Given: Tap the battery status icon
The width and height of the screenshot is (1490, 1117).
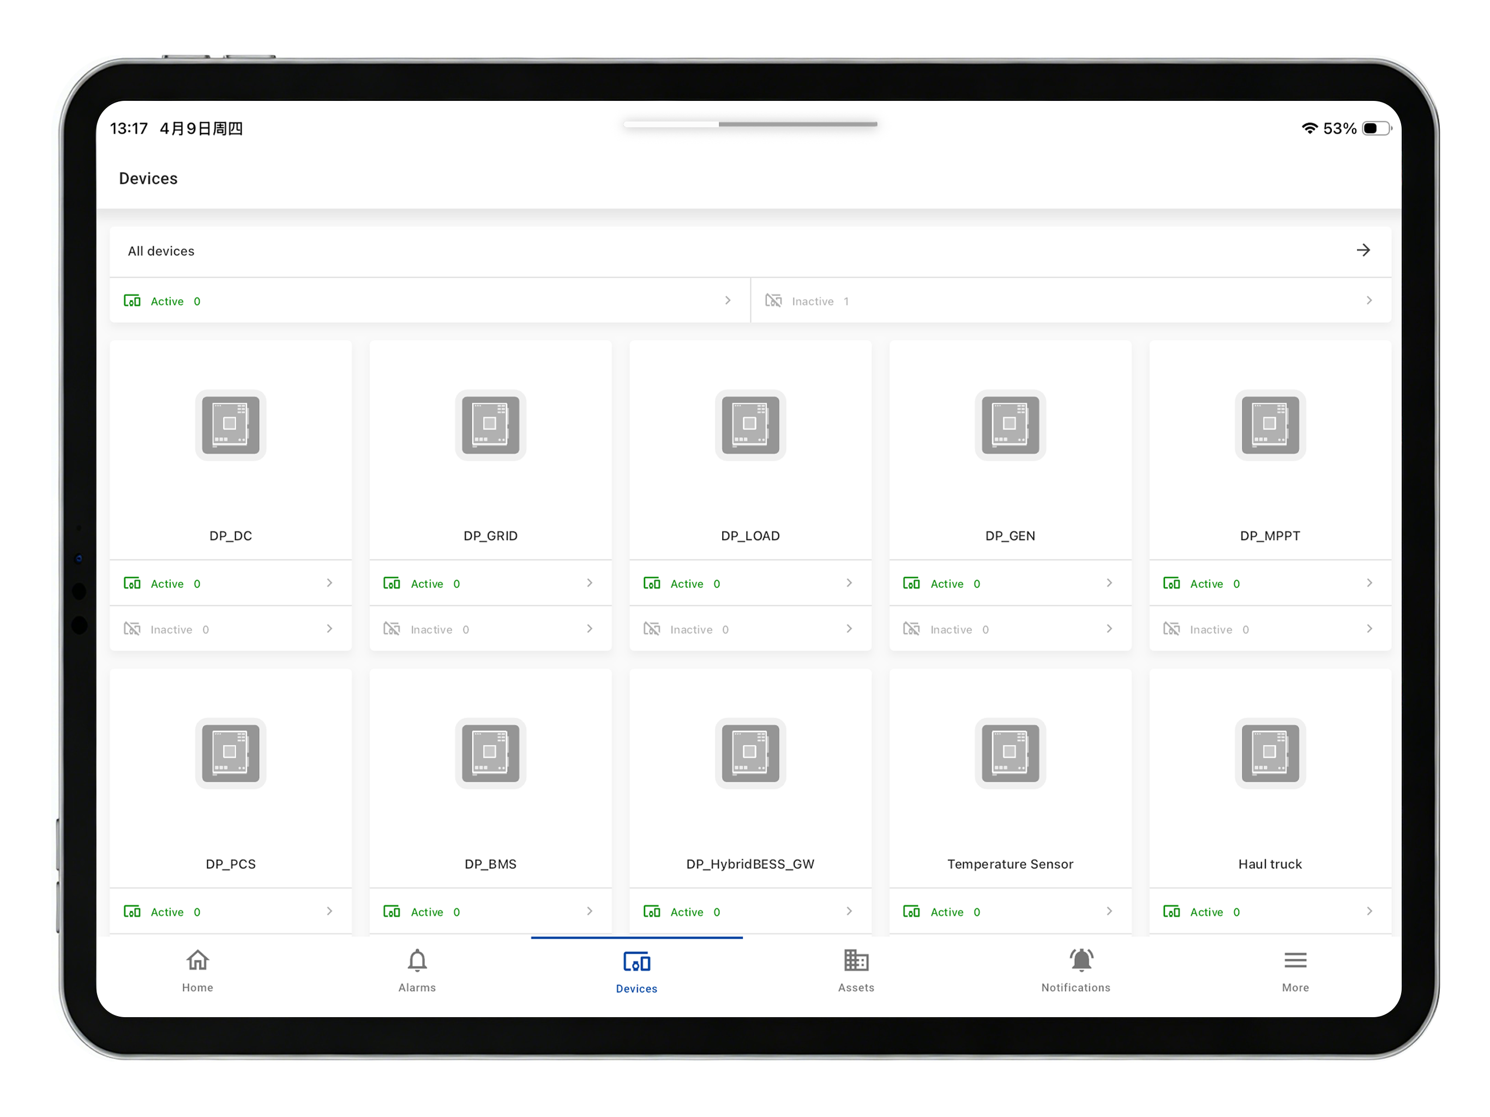Looking at the screenshot, I should tap(1376, 128).
